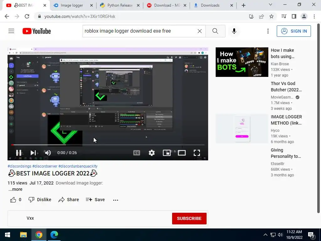Click the address bar URL
The height and width of the screenshot is (241, 321).
pyautogui.click(x=80, y=16)
